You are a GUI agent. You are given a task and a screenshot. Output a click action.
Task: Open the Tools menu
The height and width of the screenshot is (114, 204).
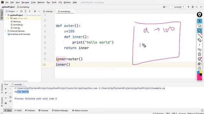pyautogui.click(x=54, y=2)
